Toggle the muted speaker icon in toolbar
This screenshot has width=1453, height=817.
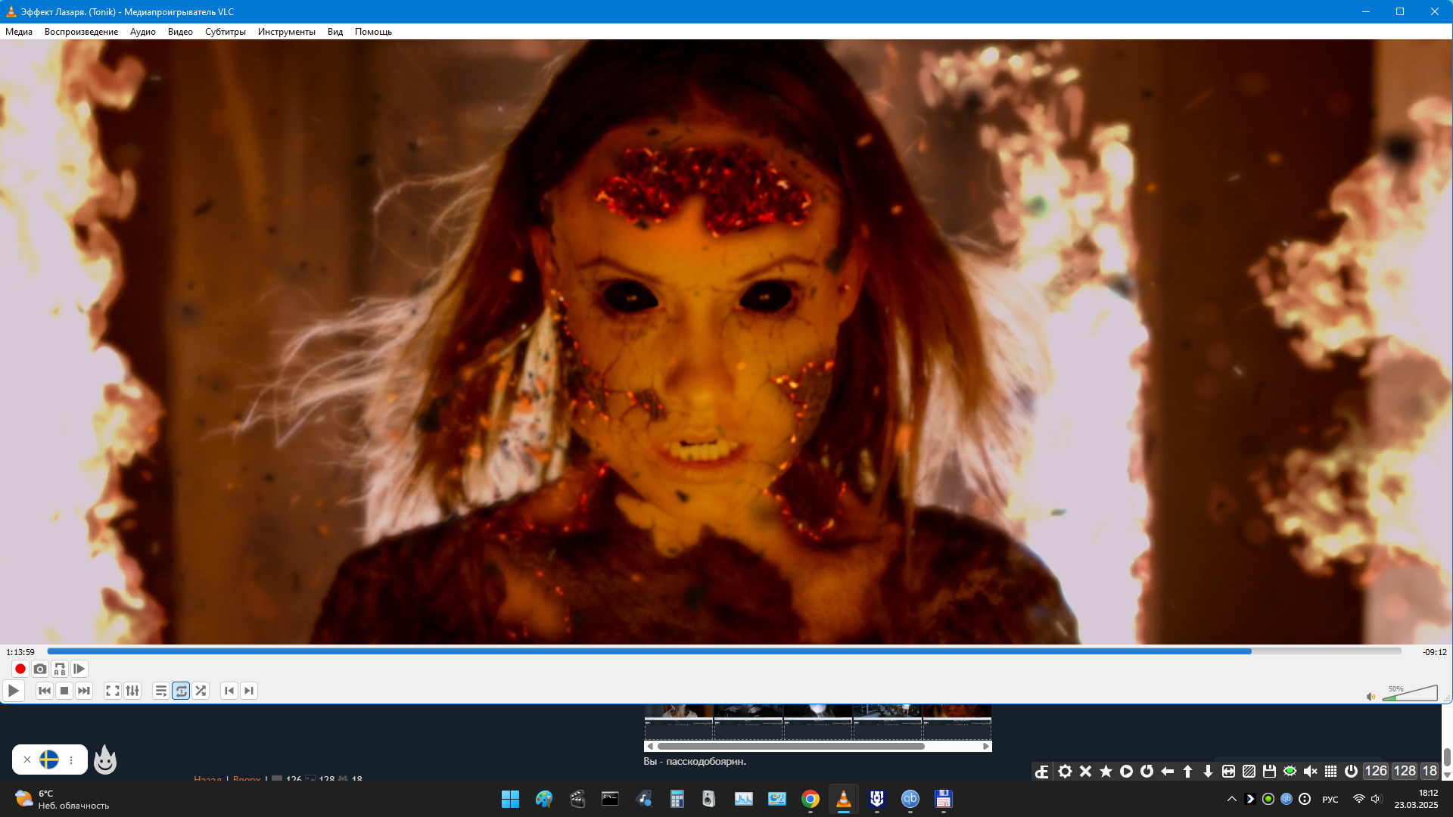[1310, 771]
